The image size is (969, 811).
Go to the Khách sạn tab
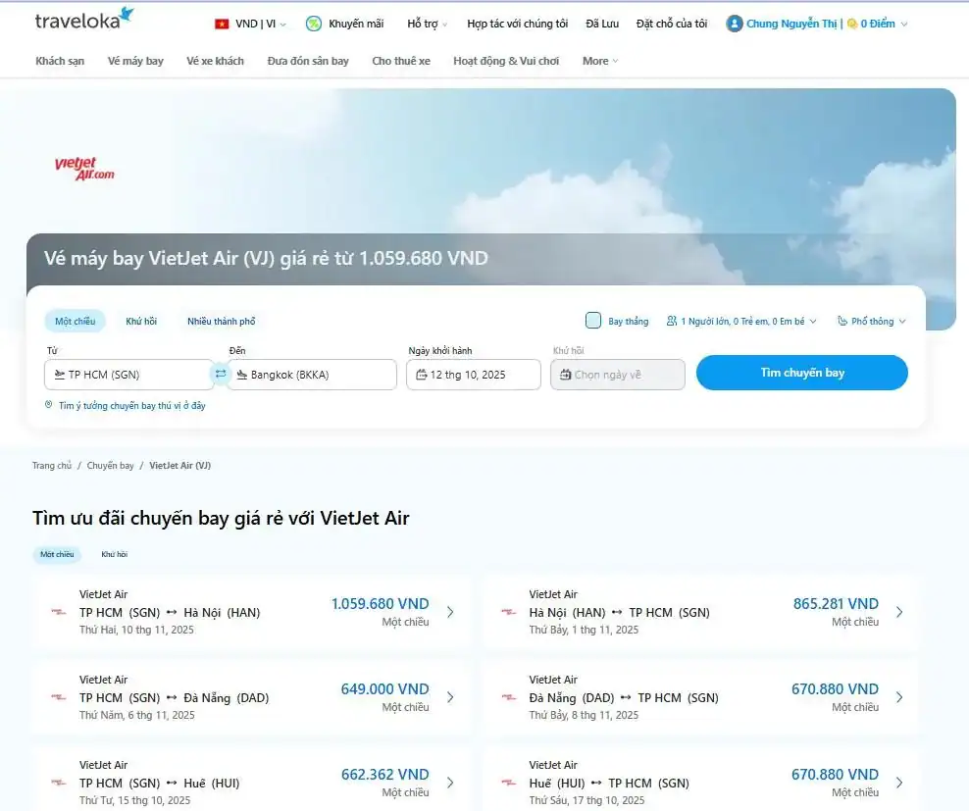tap(60, 61)
